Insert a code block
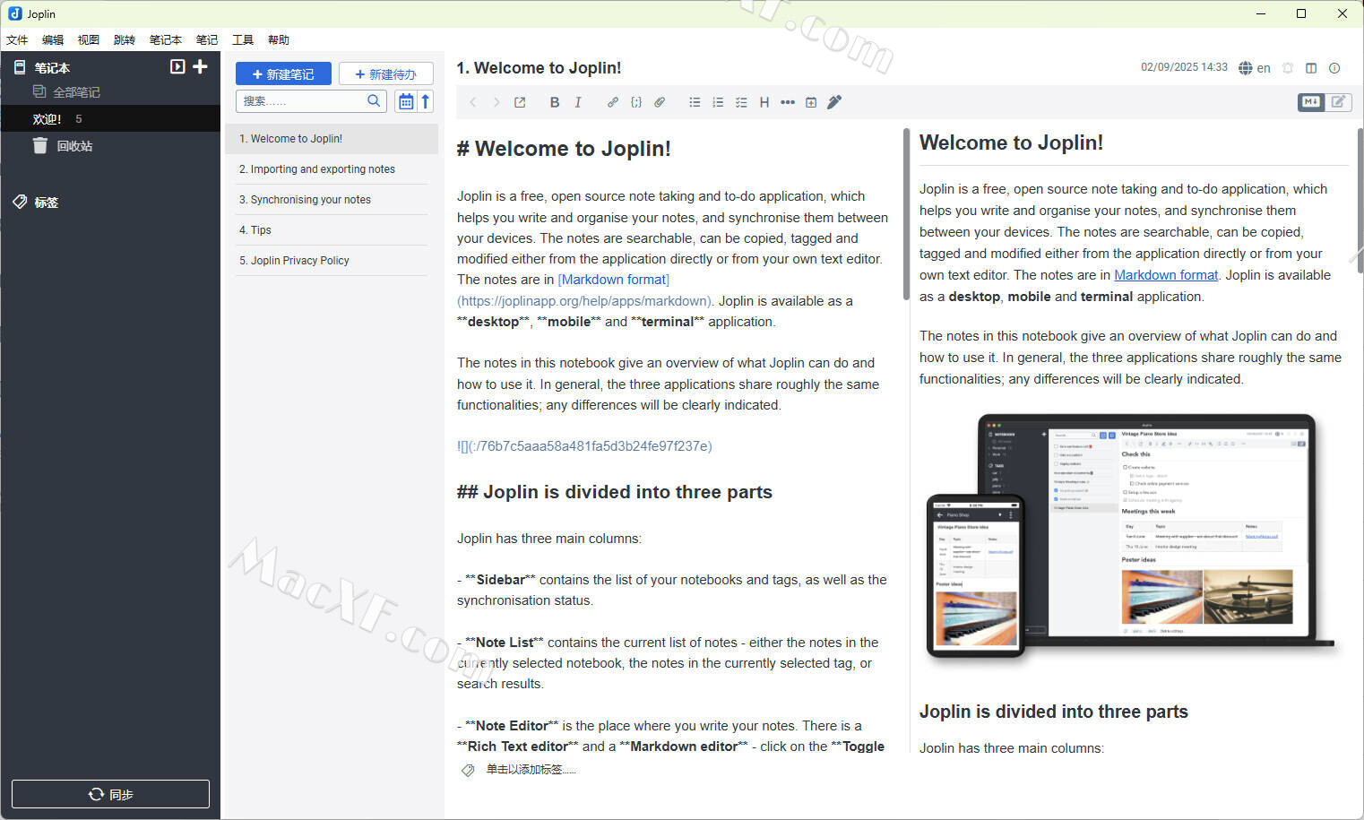This screenshot has width=1364, height=820. [636, 102]
